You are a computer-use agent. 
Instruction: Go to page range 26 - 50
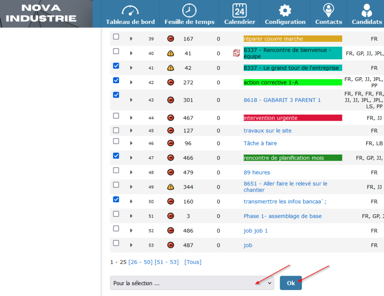pyautogui.click(x=141, y=262)
